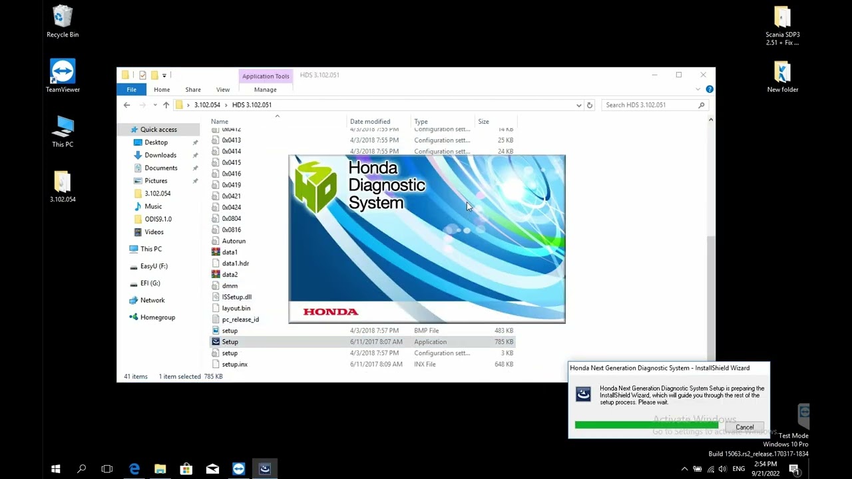Open the This PC desktop icon

click(63, 131)
